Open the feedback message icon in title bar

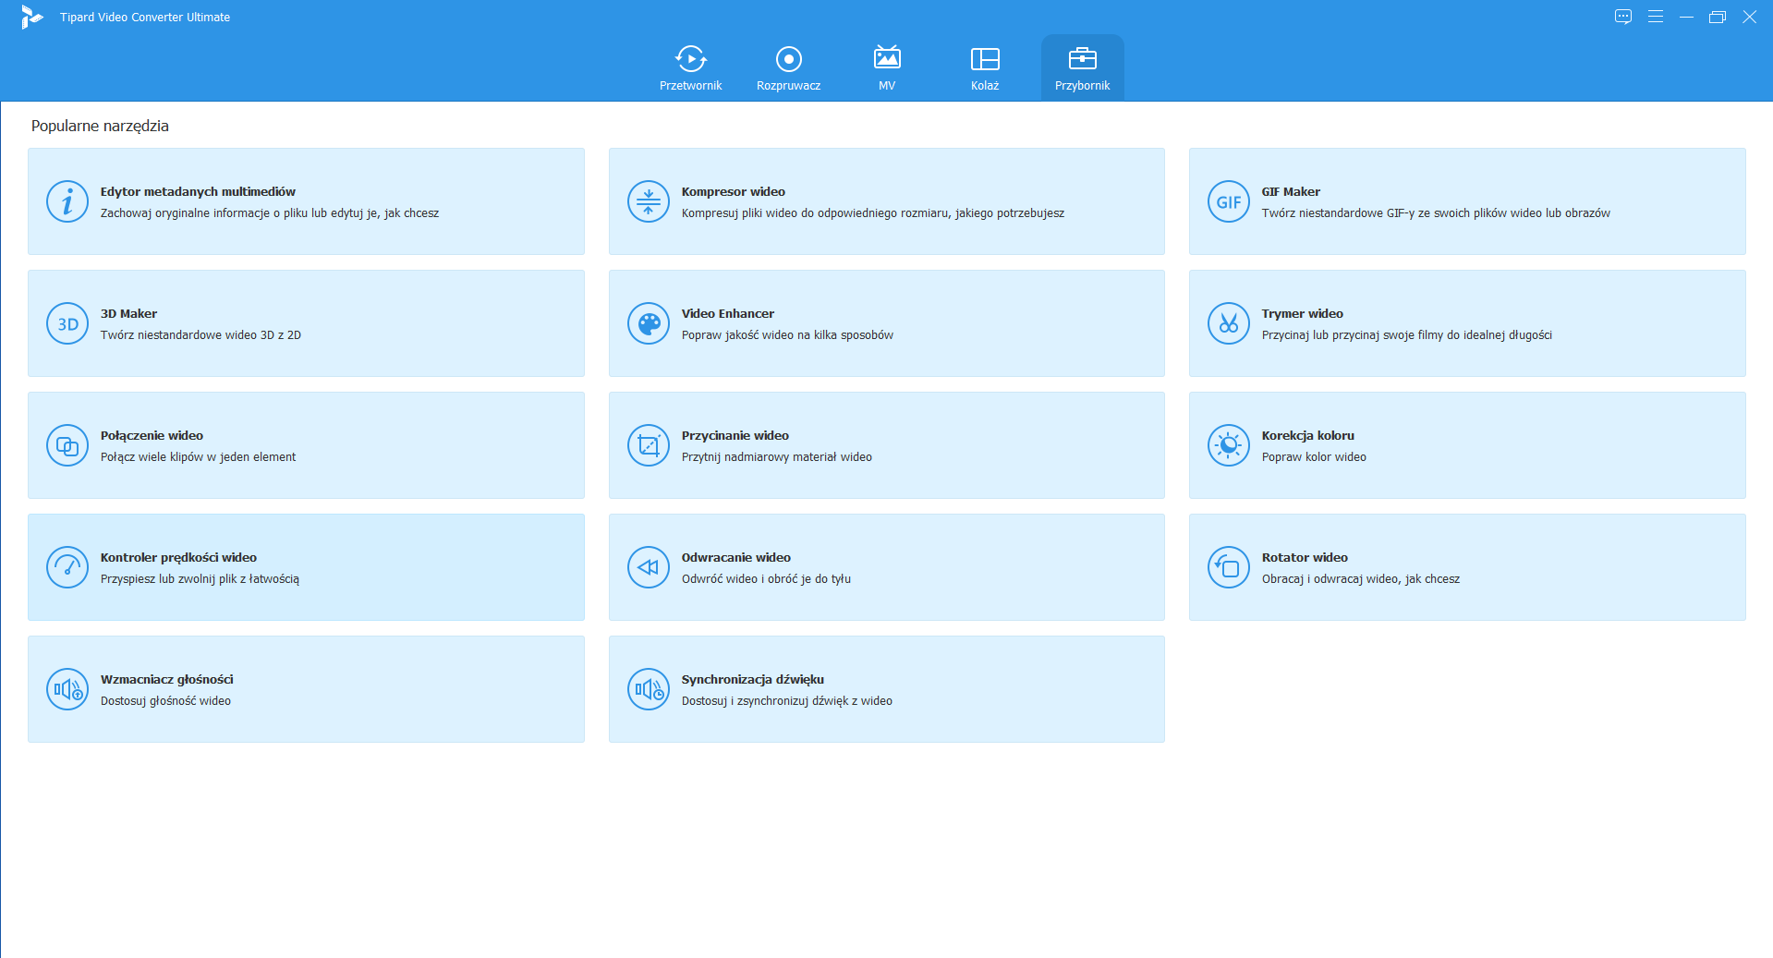[x=1623, y=17]
